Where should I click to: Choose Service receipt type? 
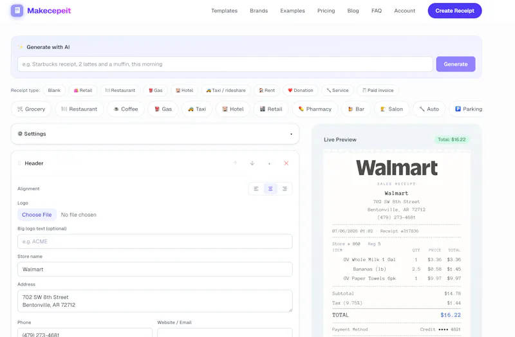tap(337, 90)
